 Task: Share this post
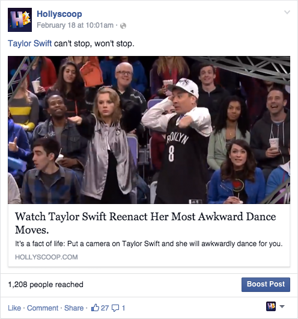point(74,308)
